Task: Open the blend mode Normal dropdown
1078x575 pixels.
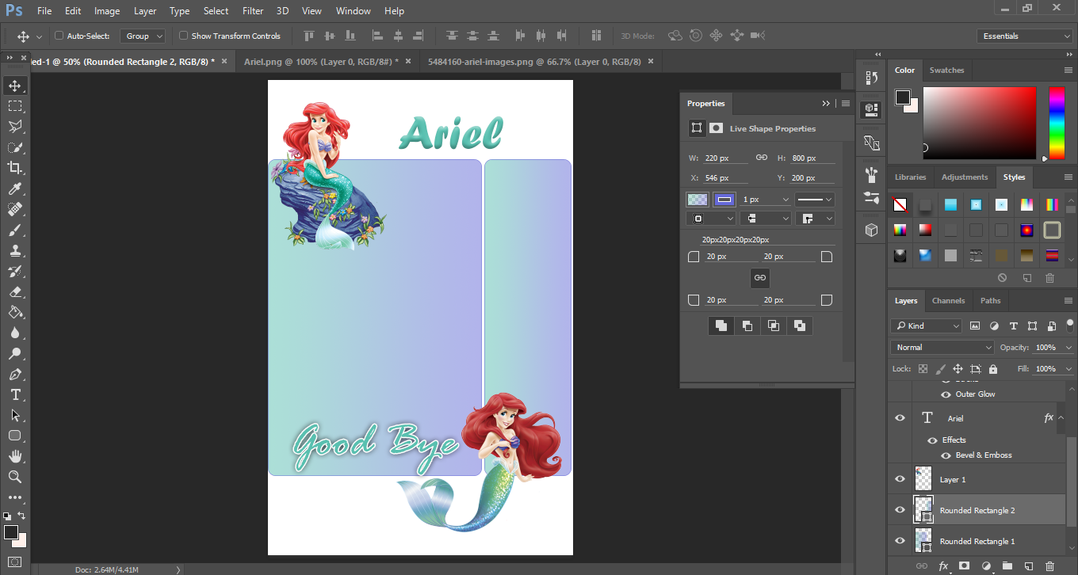Action: [942, 347]
